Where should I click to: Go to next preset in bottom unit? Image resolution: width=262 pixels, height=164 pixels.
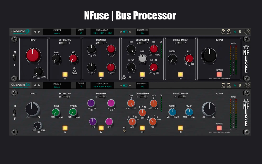(39, 85)
